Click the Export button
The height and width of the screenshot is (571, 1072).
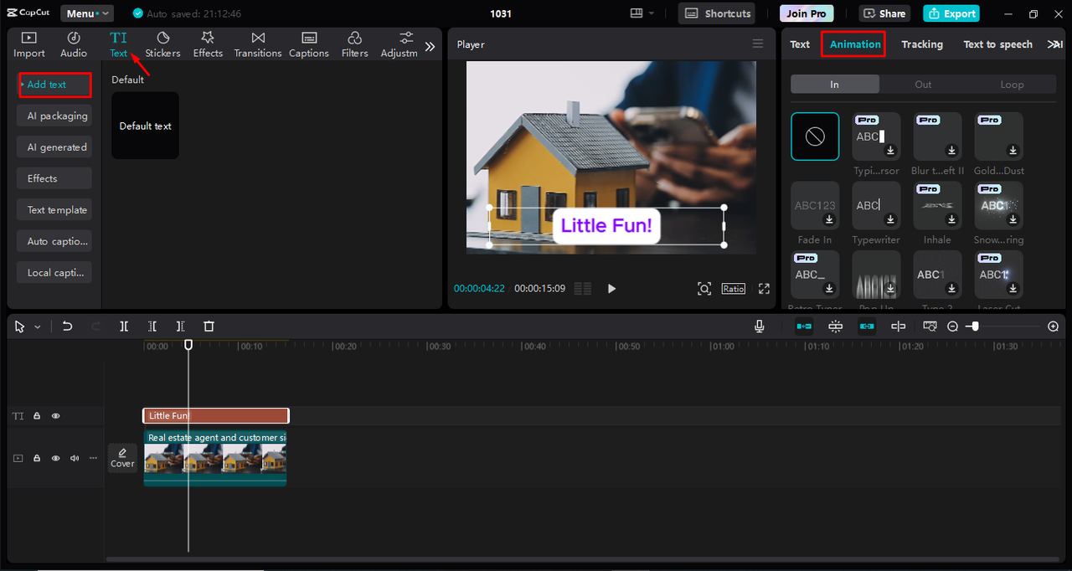(951, 13)
